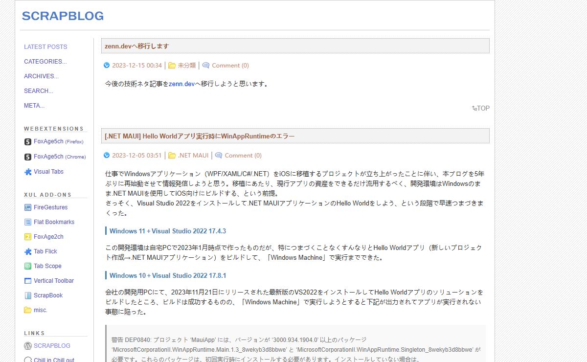Click the FoxAge2ch add-on icon

tap(28, 237)
